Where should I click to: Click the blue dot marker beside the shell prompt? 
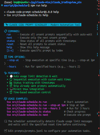pyautogui.click(x=2, y=5)
